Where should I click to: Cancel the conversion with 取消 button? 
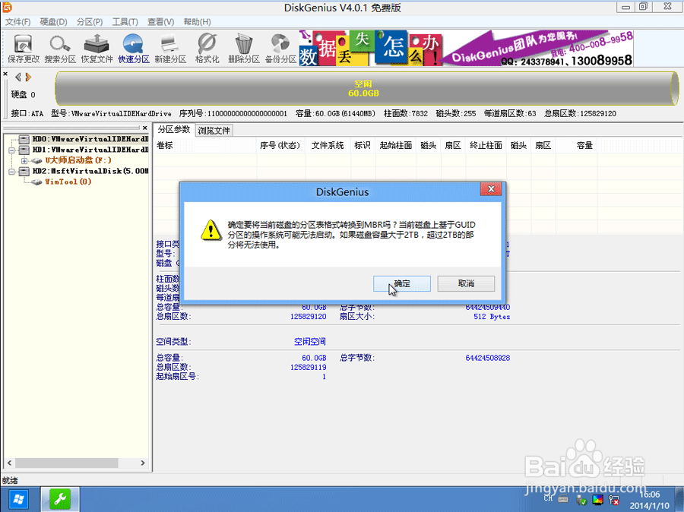[466, 283]
